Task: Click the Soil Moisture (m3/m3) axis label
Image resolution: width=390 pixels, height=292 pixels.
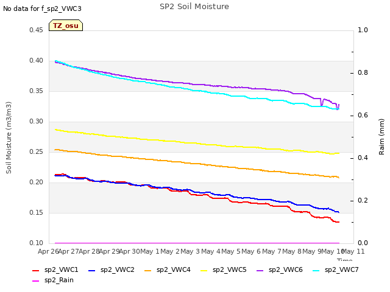Action: 9,137
